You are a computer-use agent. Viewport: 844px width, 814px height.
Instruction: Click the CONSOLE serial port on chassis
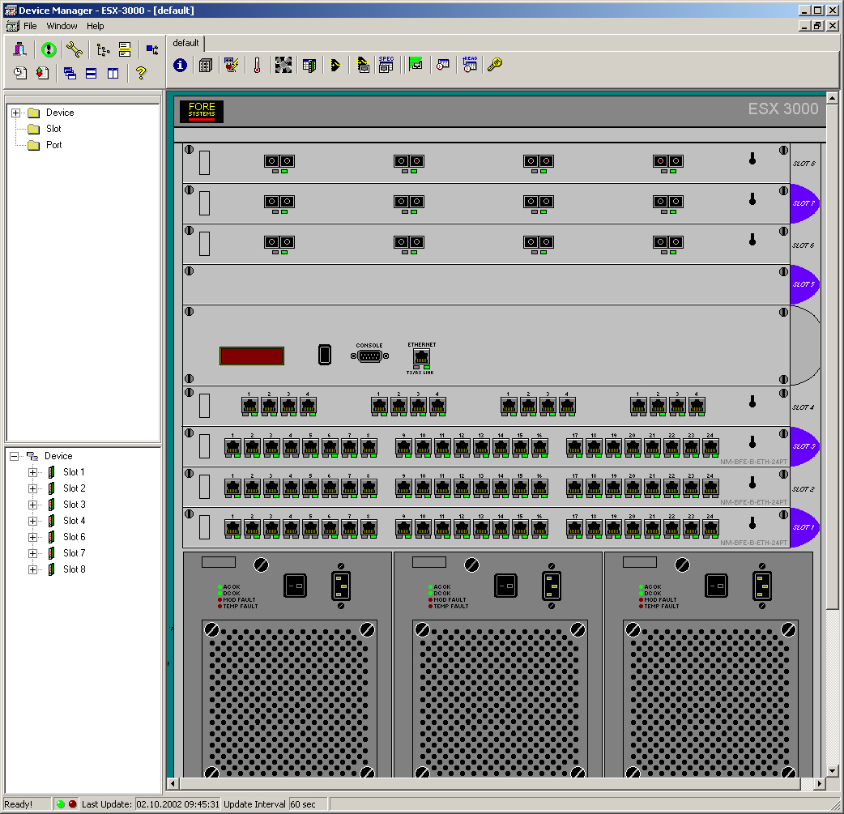click(369, 356)
